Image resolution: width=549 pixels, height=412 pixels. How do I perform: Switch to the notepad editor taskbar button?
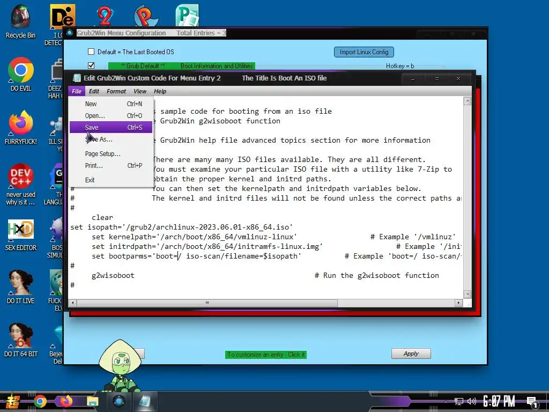click(x=145, y=401)
